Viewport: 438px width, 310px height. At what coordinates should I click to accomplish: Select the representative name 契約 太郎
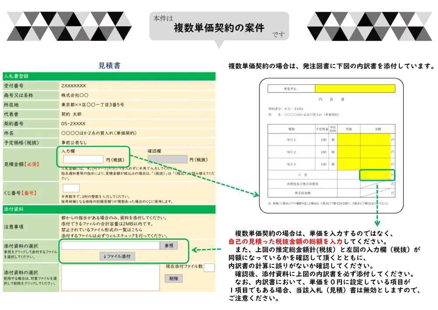pos(71,114)
